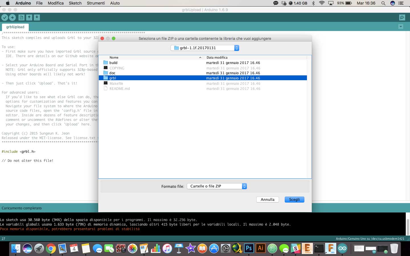Image resolution: width=410 pixels, height=256 pixels.
Task: Open System Preferences from the Dock
Action: tap(225, 249)
